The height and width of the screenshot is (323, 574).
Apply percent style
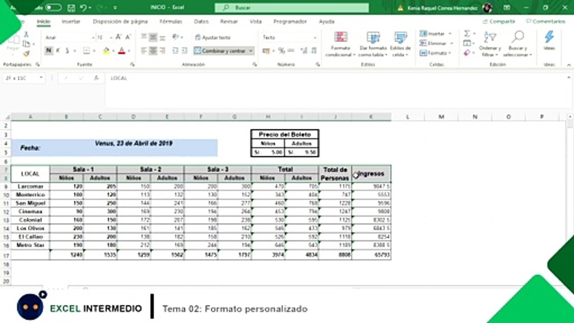click(x=282, y=51)
